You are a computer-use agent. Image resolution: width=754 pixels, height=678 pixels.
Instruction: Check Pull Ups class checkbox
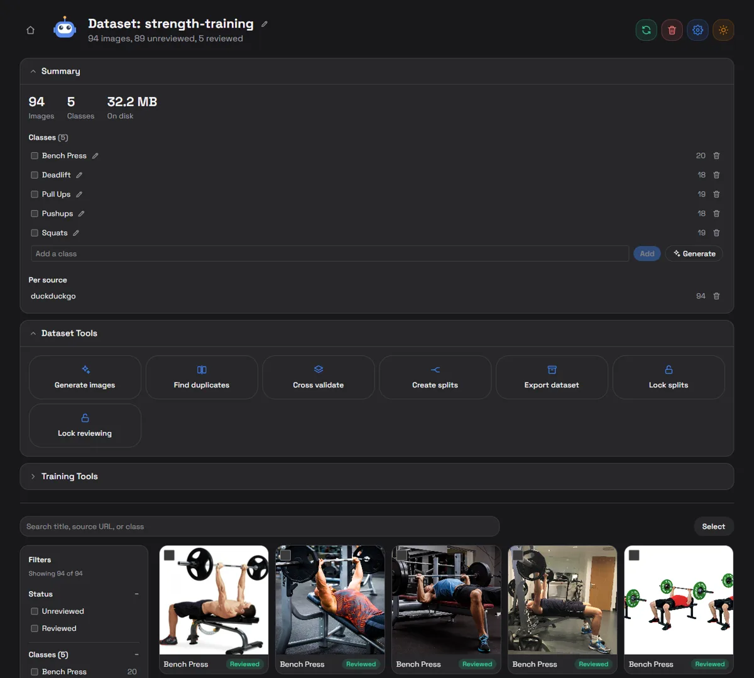click(x=35, y=194)
